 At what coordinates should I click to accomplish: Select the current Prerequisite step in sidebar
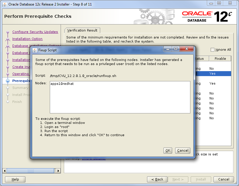pyautogui.click(x=21, y=81)
